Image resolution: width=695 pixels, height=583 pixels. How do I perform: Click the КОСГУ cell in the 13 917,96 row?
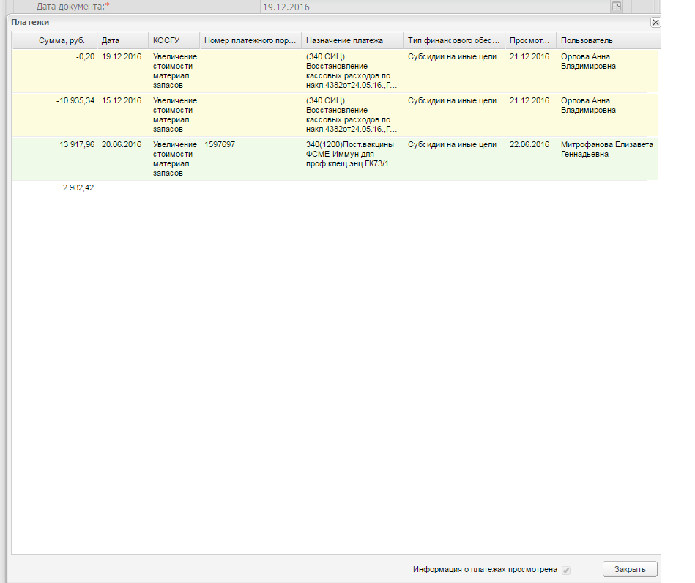[x=174, y=159]
